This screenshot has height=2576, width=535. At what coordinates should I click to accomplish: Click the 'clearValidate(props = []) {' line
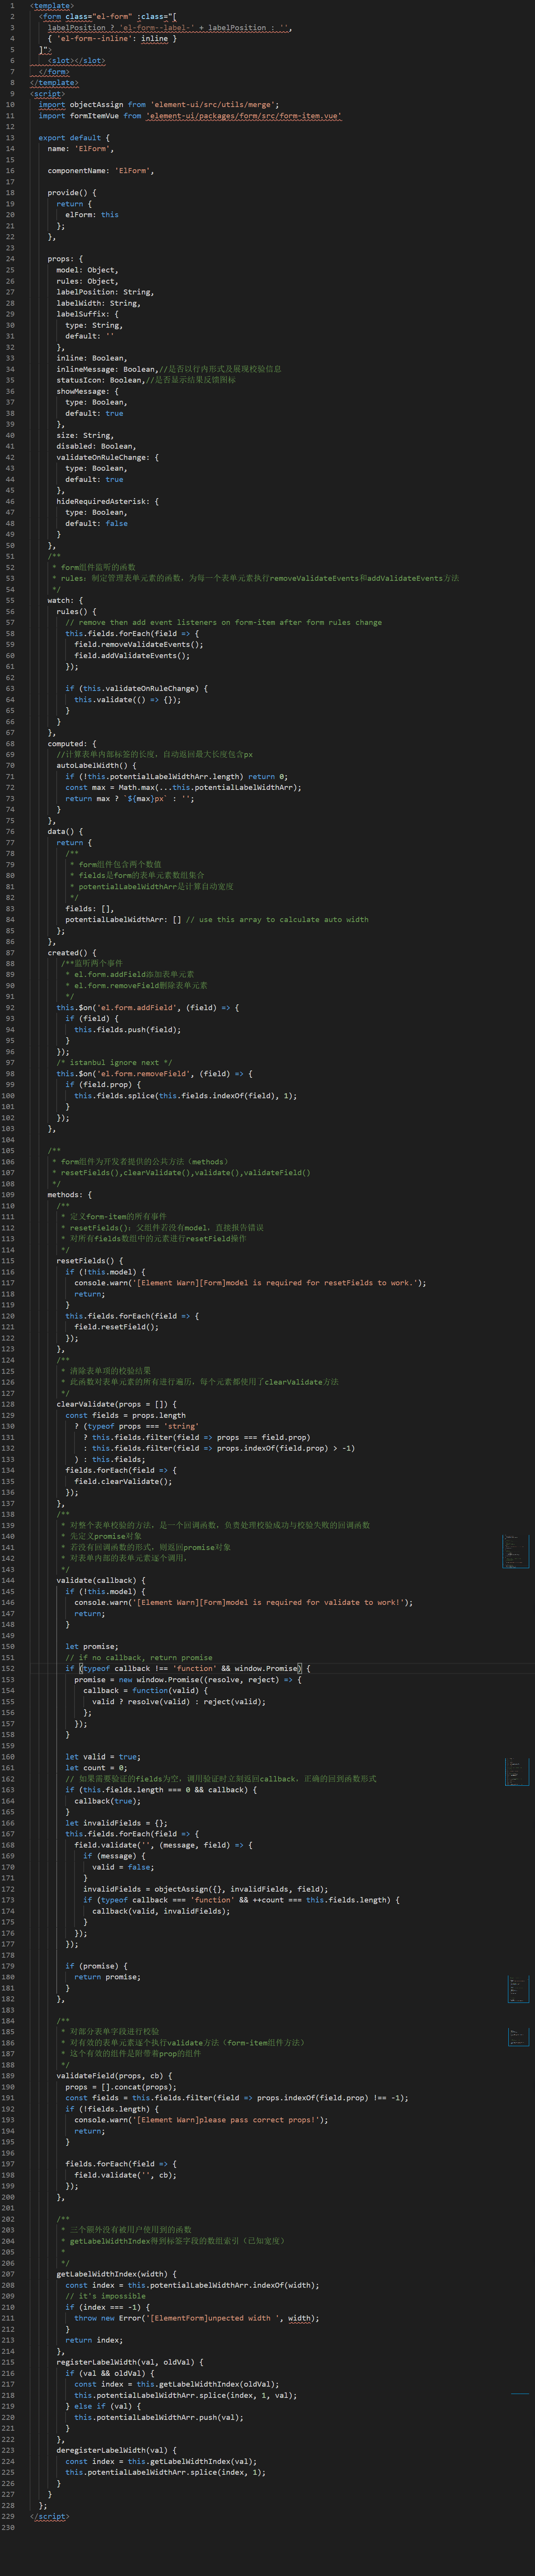coord(117,1404)
